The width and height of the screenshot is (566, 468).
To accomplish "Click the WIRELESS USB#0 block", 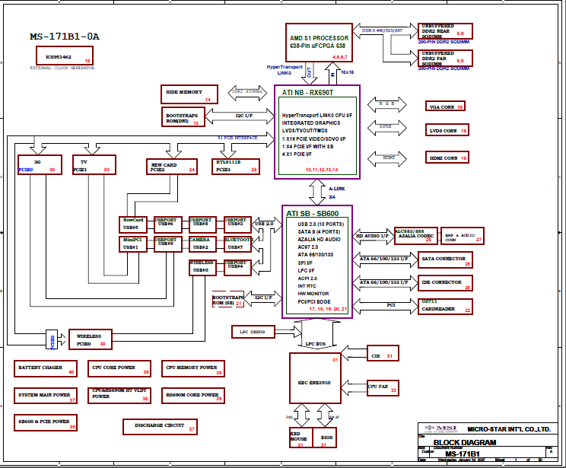I will coord(202,268).
